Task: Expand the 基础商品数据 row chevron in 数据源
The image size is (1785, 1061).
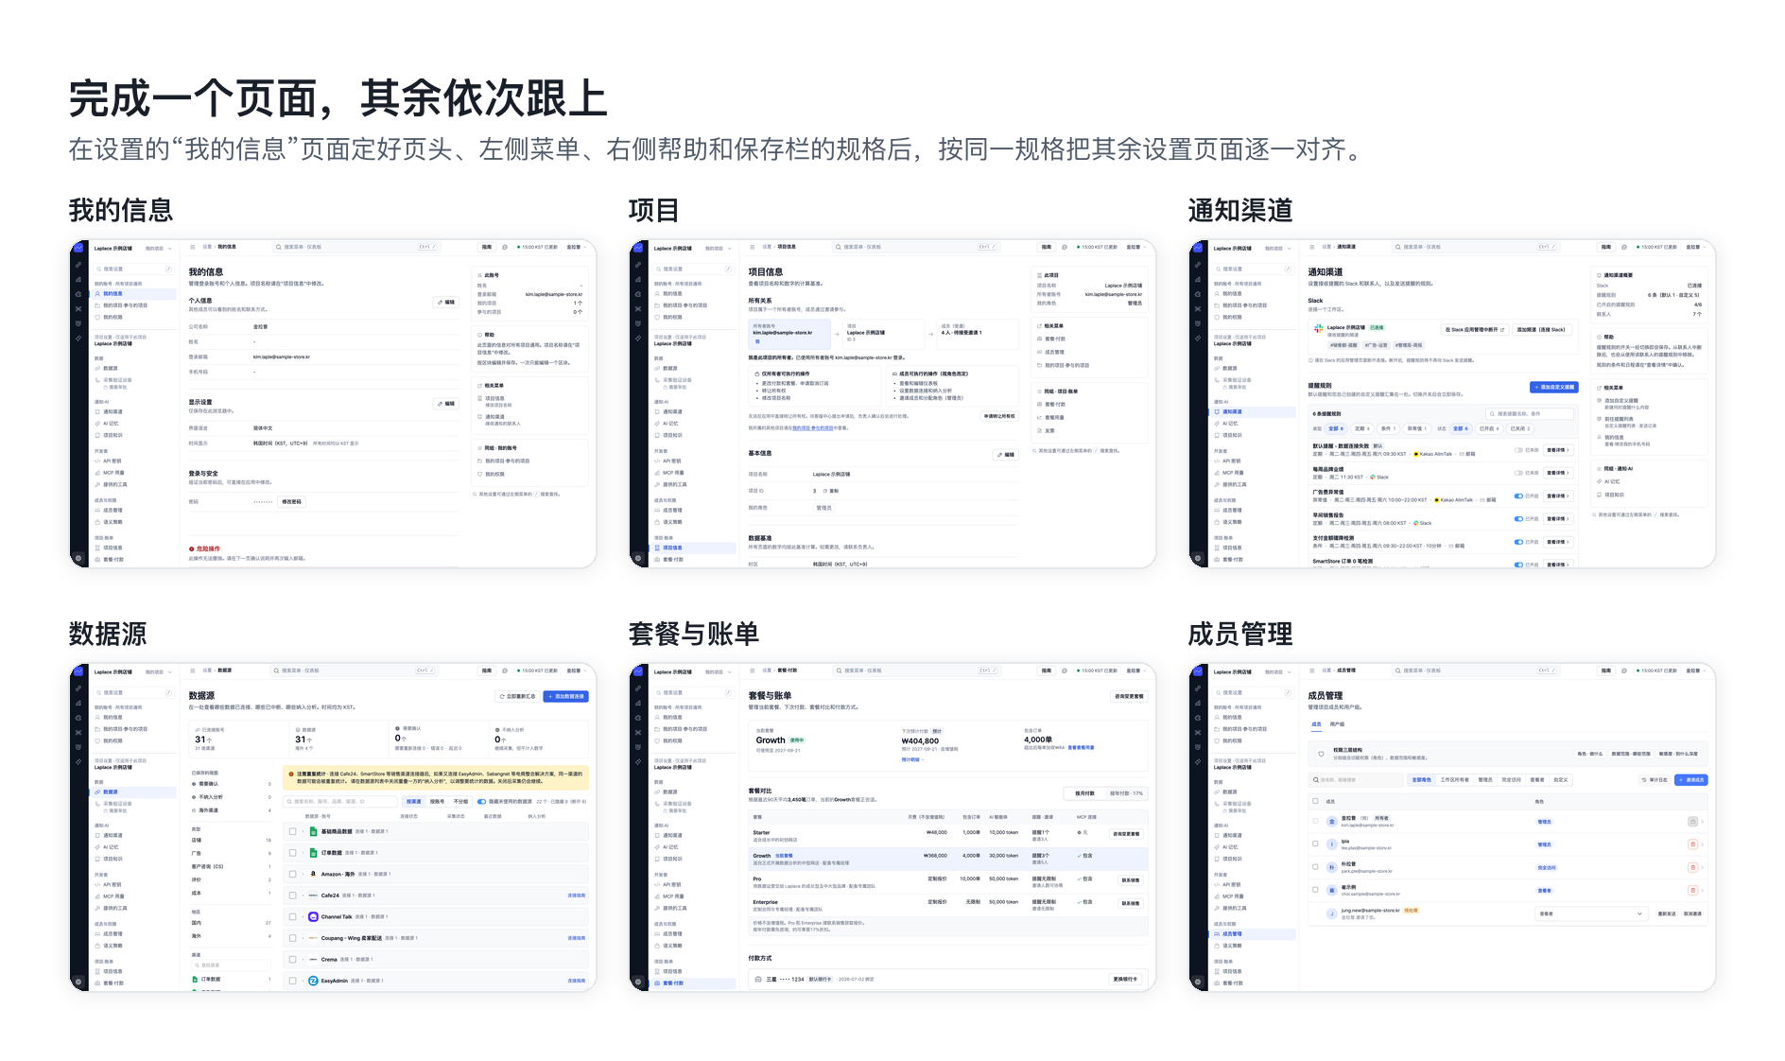Action: [303, 832]
